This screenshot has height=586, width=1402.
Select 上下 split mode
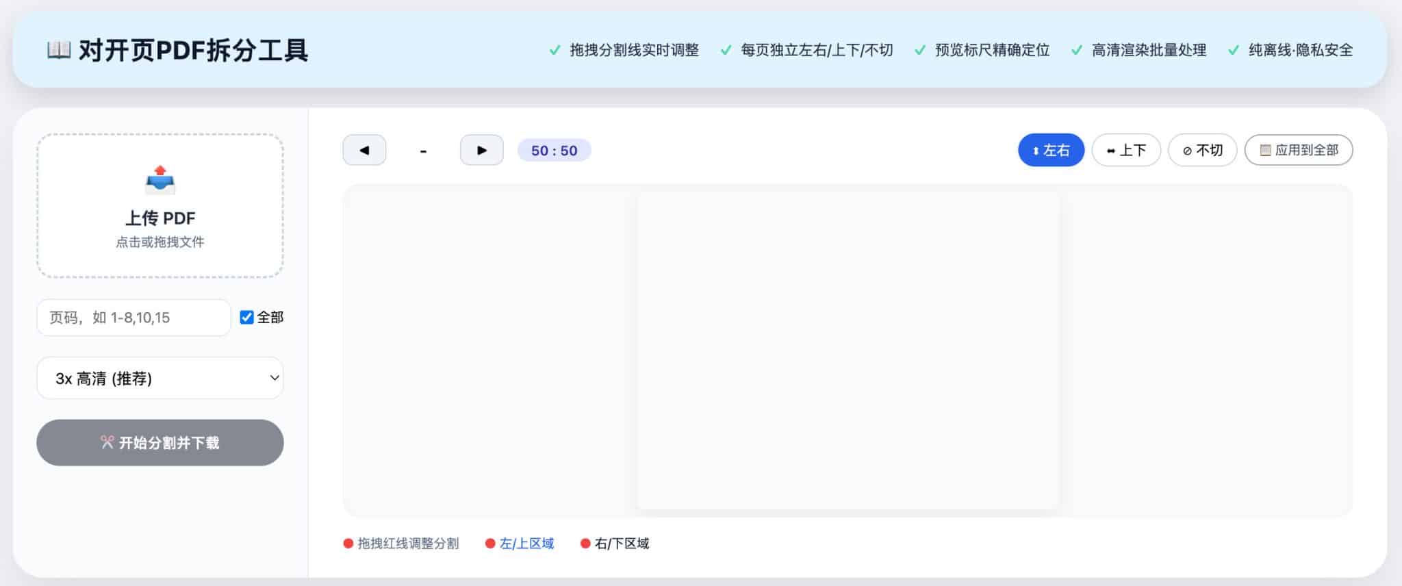(x=1126, y=150)
